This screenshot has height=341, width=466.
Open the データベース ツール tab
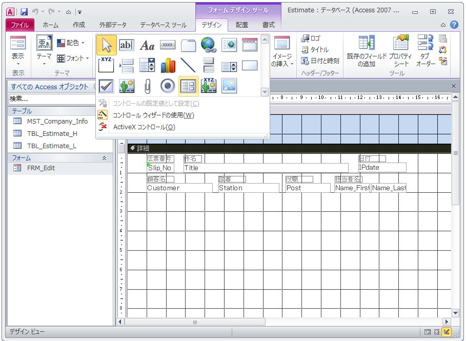pos(163,25)
